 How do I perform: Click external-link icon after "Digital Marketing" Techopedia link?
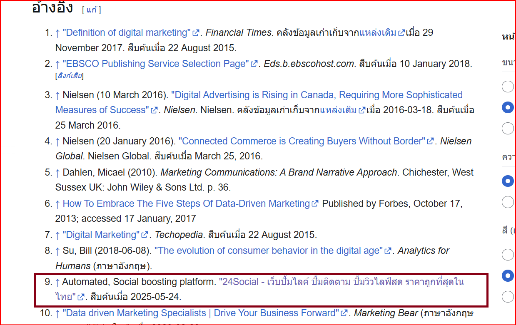[145, 235]
